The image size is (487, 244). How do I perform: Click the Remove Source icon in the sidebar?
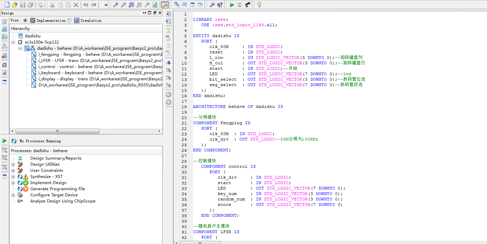point(4,55)
